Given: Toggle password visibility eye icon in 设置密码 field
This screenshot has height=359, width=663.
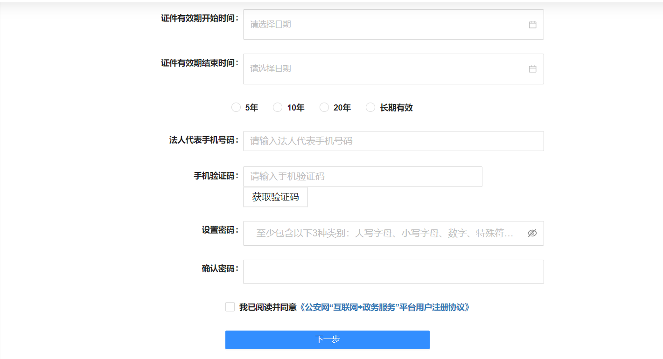Looking at the screenshot, I should coord(532,233).
